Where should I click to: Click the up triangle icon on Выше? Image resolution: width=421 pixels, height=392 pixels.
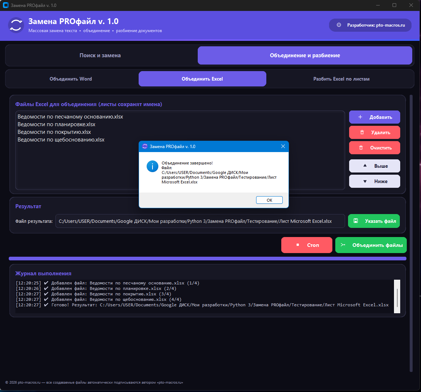[x=365, y=166]
